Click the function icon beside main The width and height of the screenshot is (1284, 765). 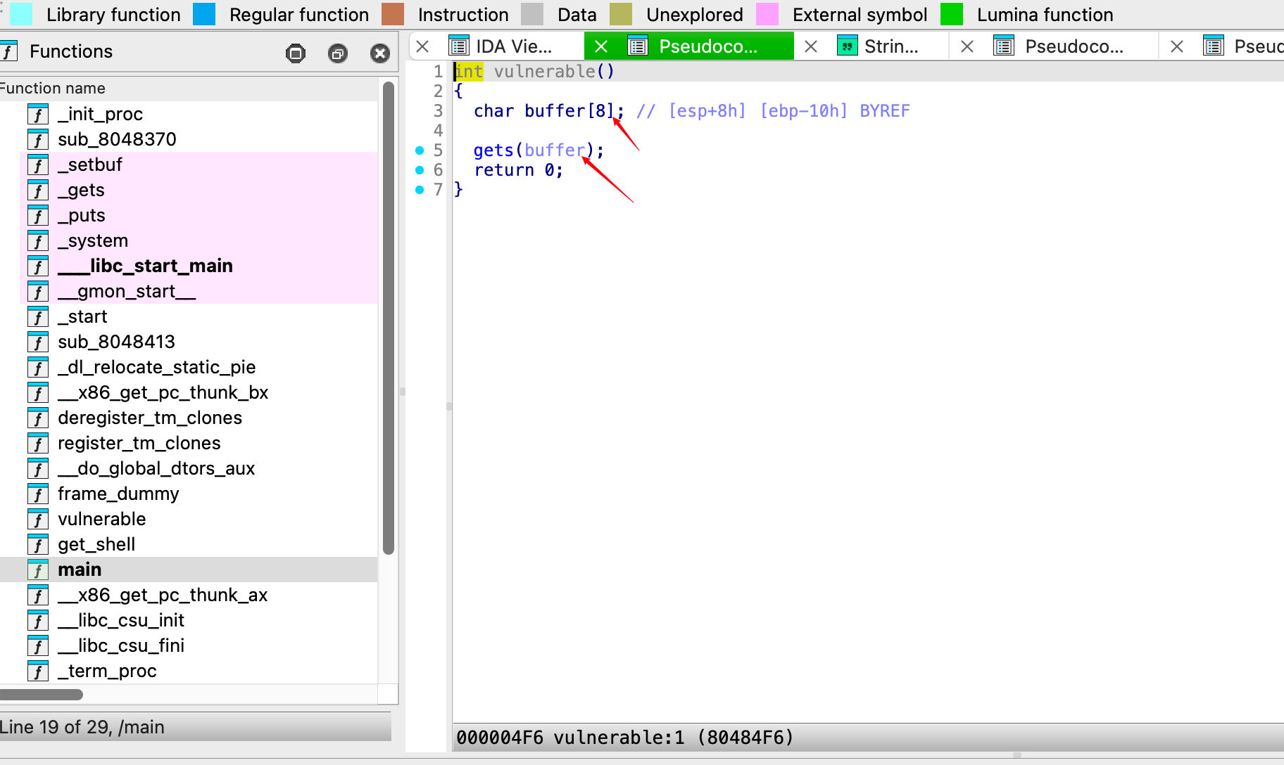click(38, 570)
